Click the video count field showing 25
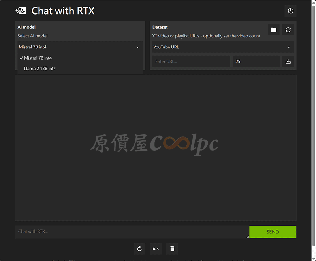Screen dimensions: 316x261 click(256, 62)
